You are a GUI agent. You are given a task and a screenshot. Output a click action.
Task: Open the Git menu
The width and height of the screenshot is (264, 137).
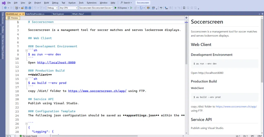click(30, 3)
